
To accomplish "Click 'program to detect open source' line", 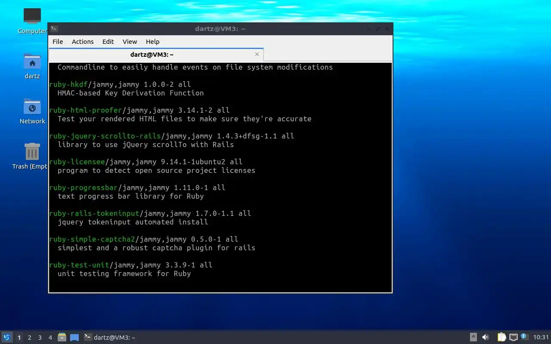I will [157, 170].
